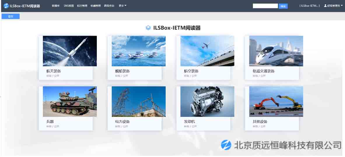The image size is (345, 157).
Task: Select 高级查询 in the navbar
Action: pos(109,6)
